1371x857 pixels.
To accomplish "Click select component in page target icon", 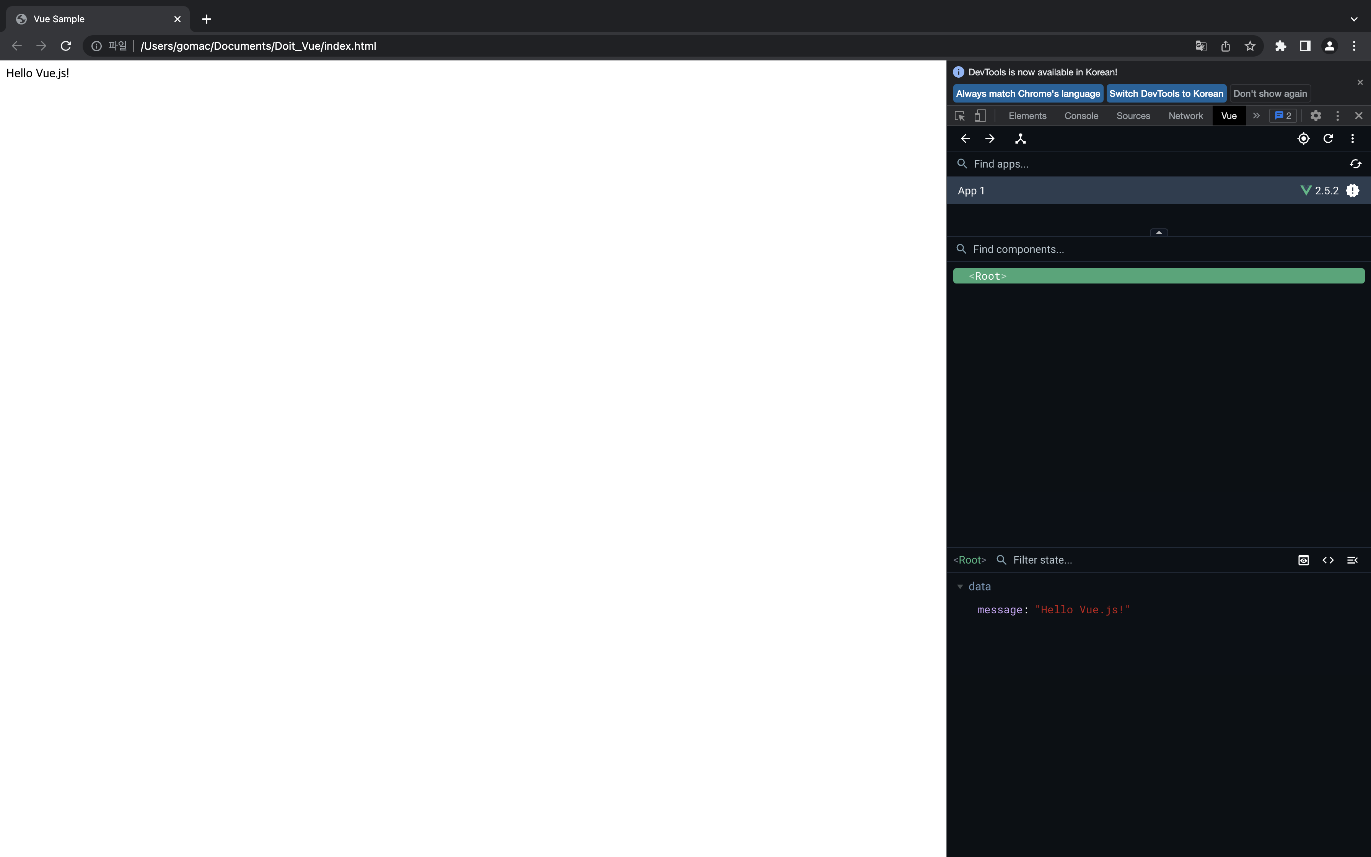I will pyautogui.click(x=1303, y=139).
